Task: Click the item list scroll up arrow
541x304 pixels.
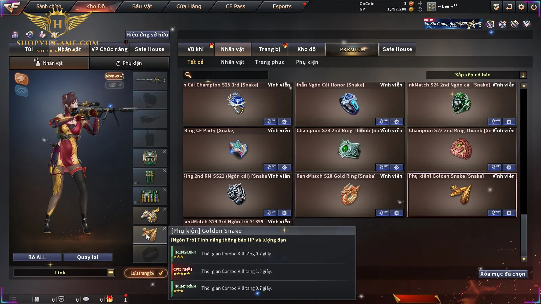Action: click(x=524, y=86)
